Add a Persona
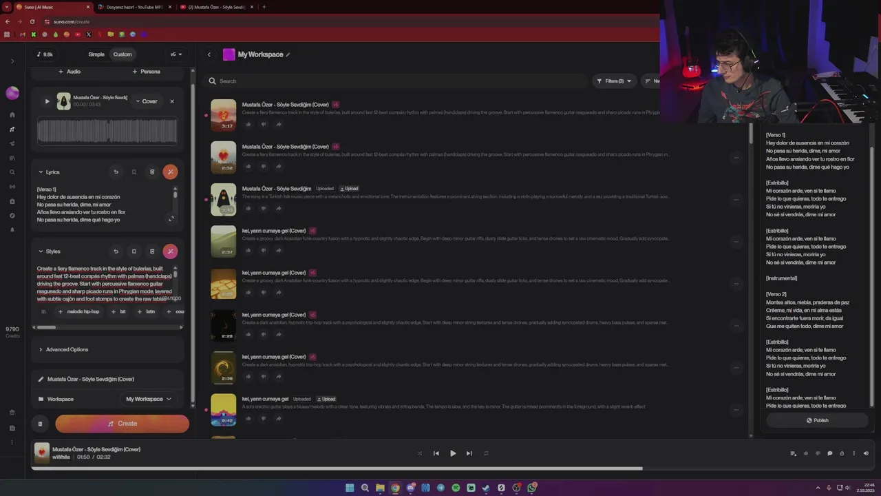Screen dimensions: 881x496 [146, 72]
